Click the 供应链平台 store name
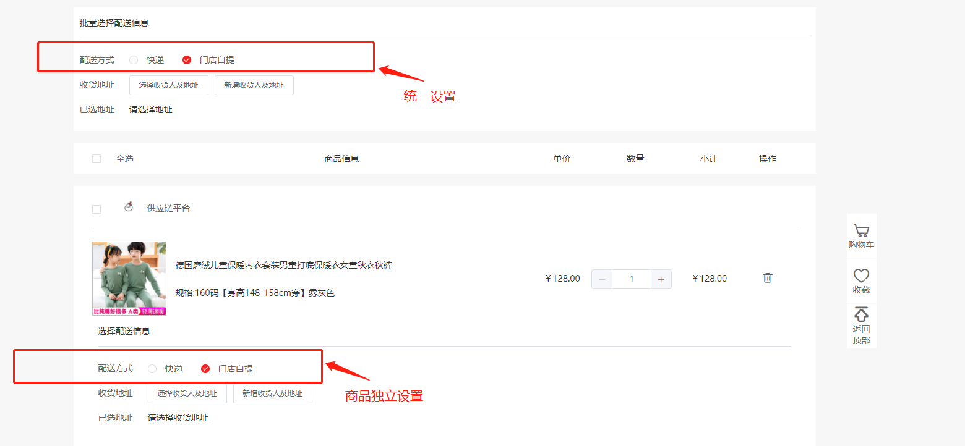Viewport: 965px width, 446px height. pyautogui.click(x=169, y=209)
